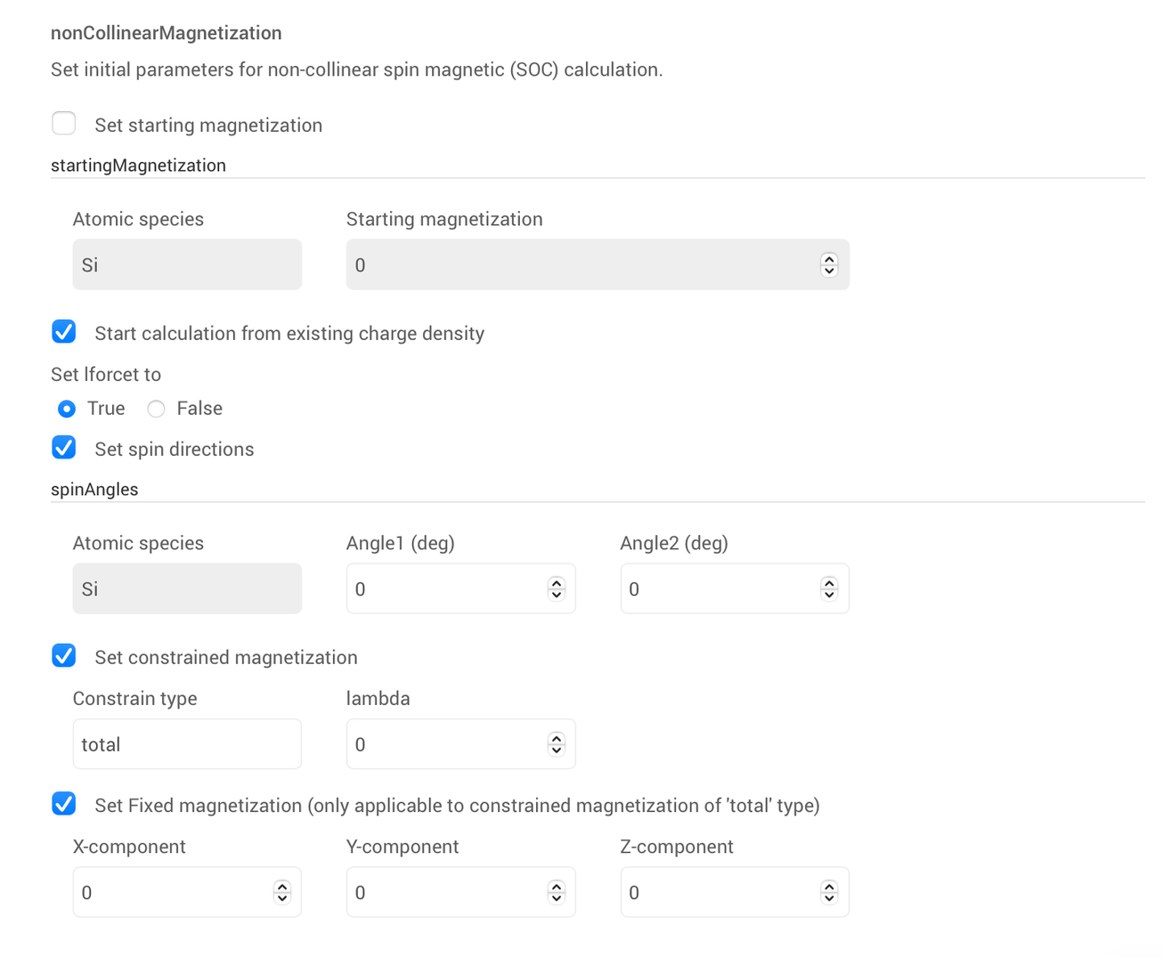Click the Starting magnetization stepper arrows
The height and width of the screenshot is (957, 1163).
(829, 264)
